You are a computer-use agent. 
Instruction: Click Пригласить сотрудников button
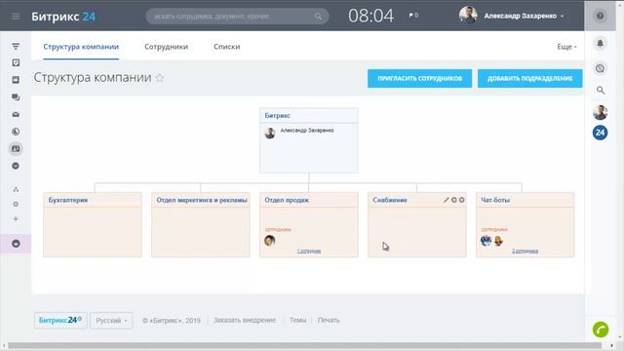419,78
